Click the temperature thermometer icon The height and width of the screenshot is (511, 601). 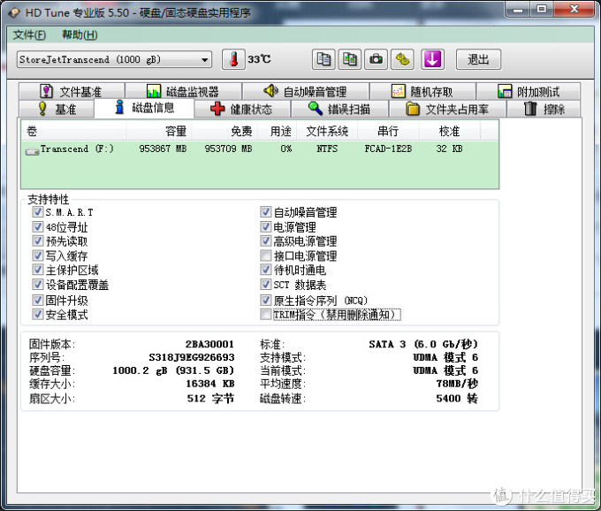point(233,59)
